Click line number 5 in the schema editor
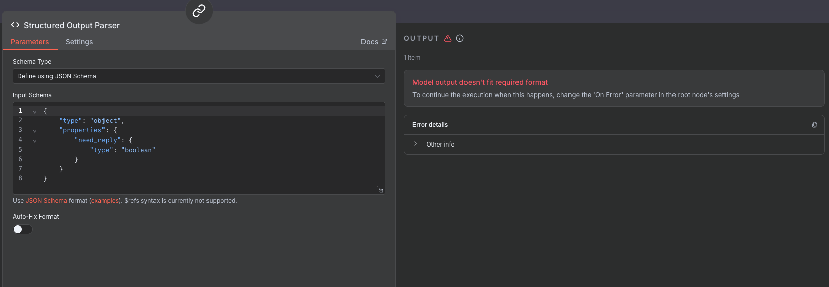The image size is (829, 287). tap(20, 150)
